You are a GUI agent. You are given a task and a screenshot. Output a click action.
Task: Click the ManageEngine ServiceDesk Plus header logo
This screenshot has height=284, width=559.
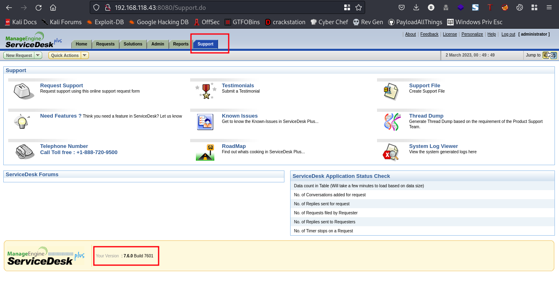(34, 40)
